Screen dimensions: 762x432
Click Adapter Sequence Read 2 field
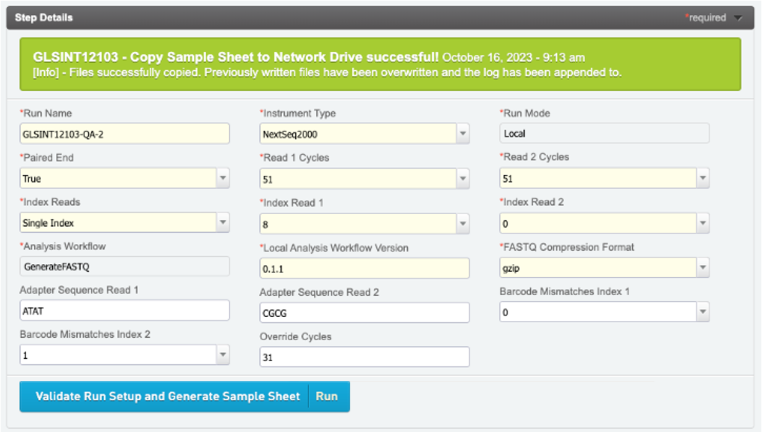[364, 313]
